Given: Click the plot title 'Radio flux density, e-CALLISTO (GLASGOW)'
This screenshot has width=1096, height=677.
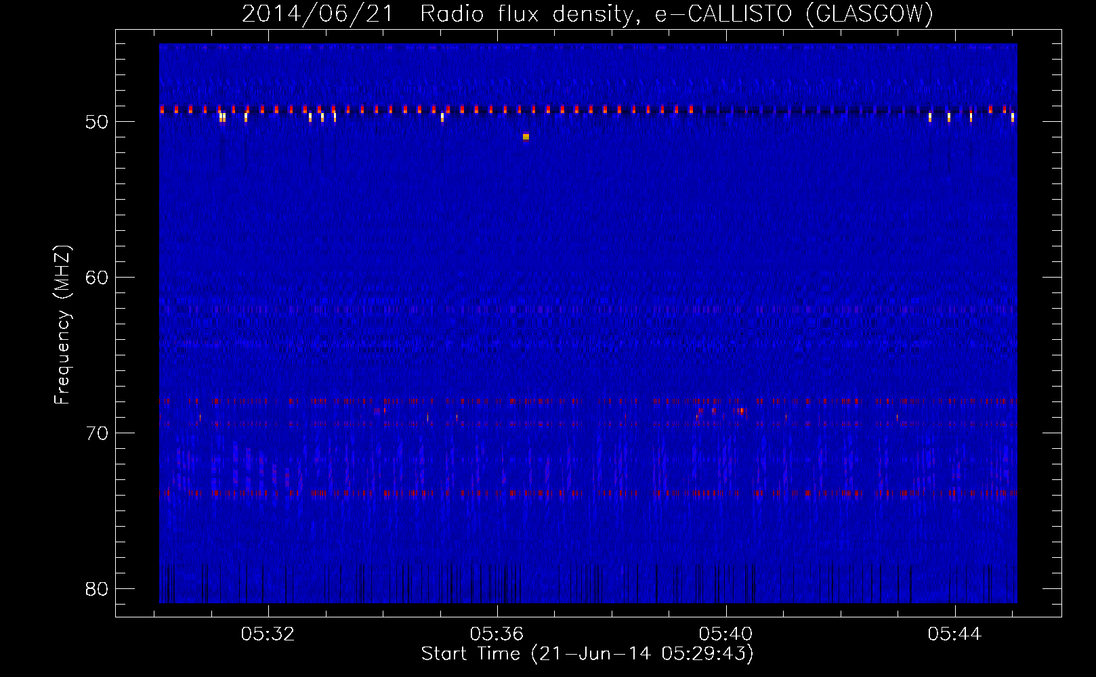Looking at the screenshot, I should (x=677, y=14).
